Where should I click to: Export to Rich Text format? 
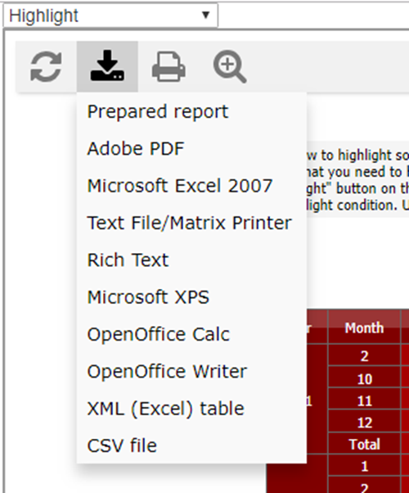(x=191, y=260)
